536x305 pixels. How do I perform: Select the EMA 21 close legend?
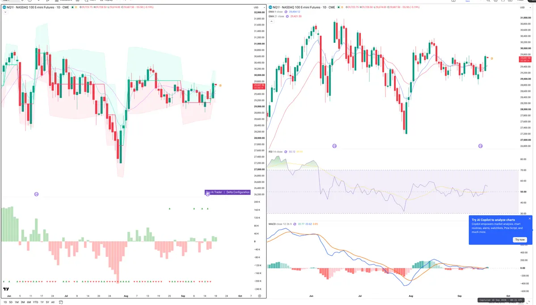[x=276, y=16]
